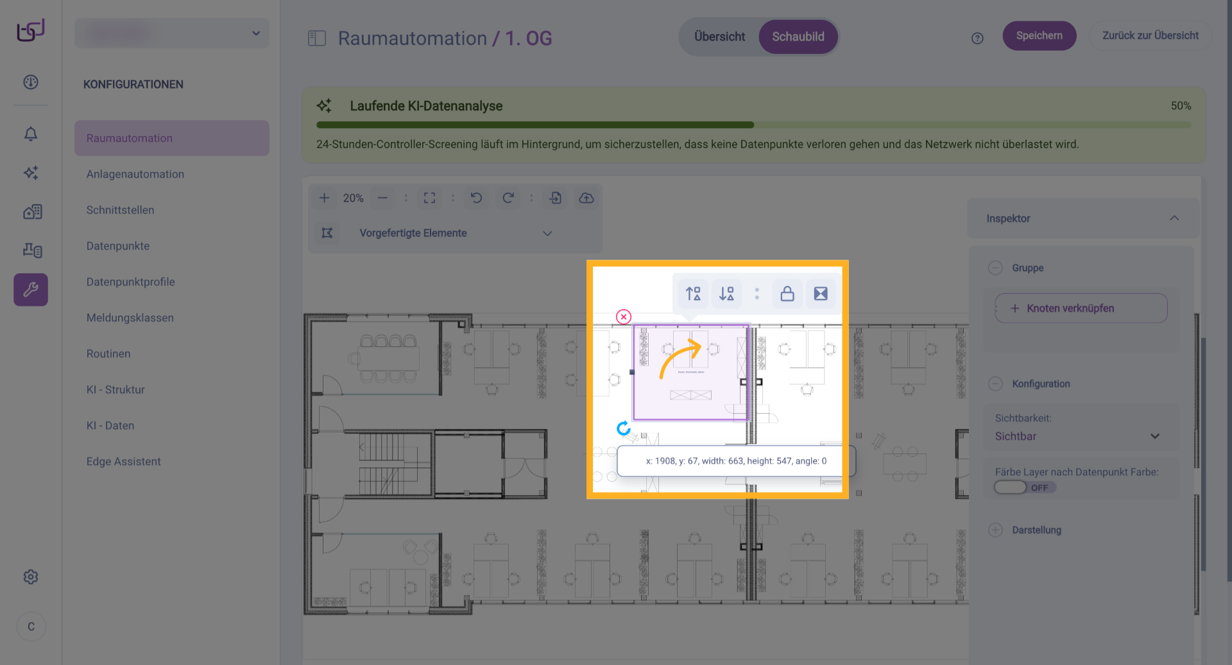Click the fit-to-screen icon in the canvas toolbar
Screen dimensions: 1232x665
429,198
